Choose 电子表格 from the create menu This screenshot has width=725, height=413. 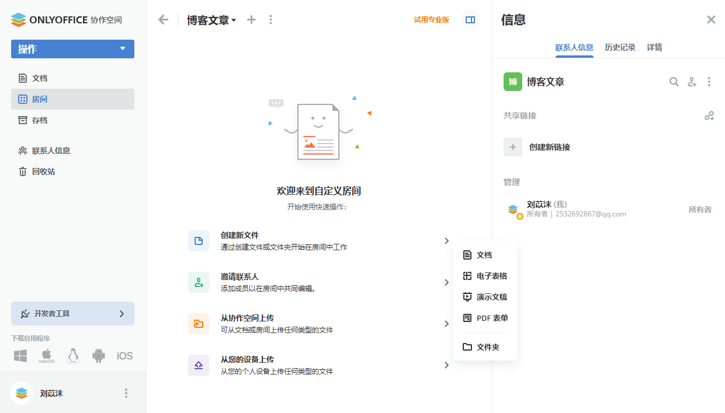[485, 276]
